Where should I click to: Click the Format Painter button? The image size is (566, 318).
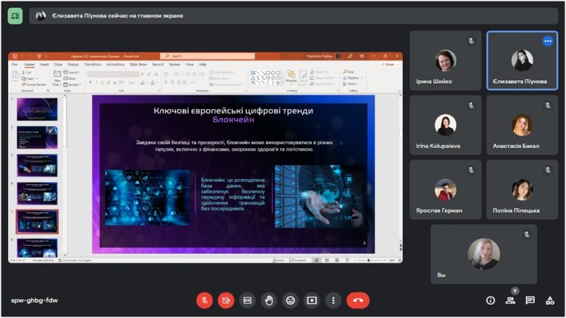click(x=34, y=85)
